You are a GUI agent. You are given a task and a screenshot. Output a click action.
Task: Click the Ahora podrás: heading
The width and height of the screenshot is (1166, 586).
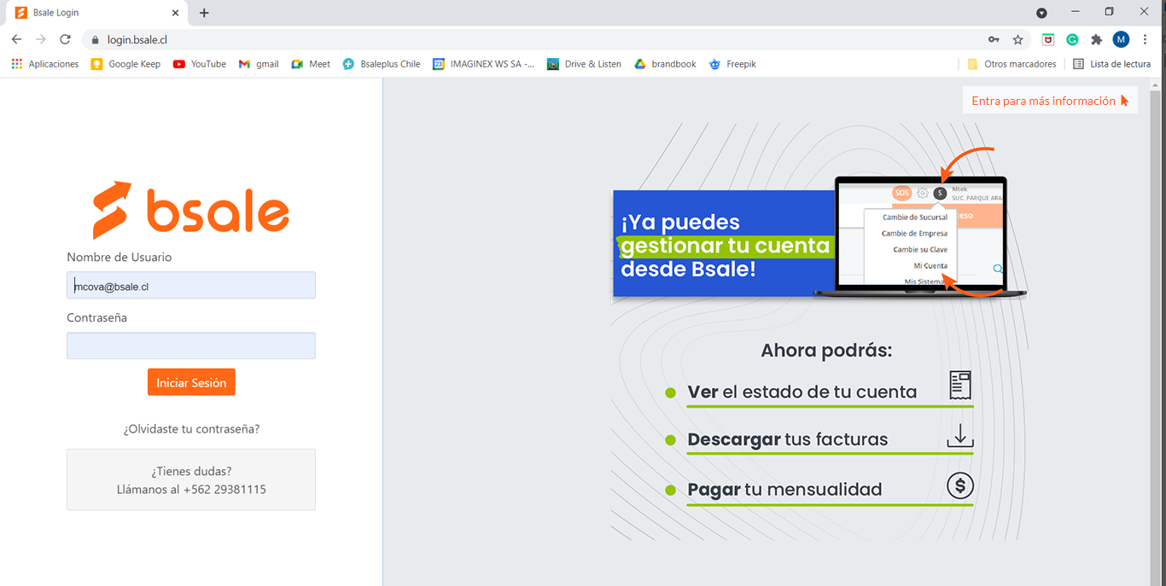click(x=826, y=351)
